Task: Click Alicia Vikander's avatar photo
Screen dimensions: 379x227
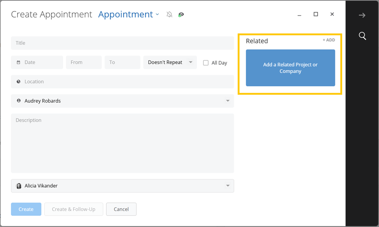Action: point(19,186)
